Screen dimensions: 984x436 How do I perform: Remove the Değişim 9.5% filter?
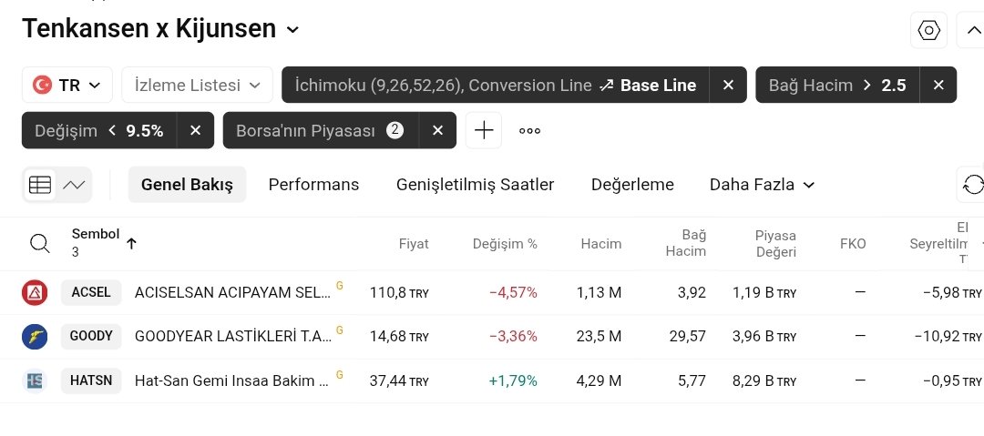195,130
